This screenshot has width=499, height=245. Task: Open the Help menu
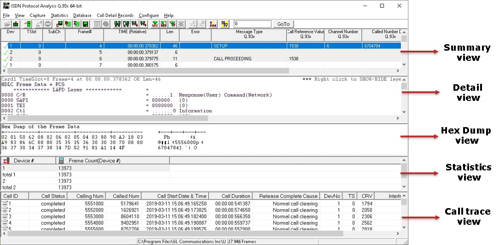coord(169,15)
